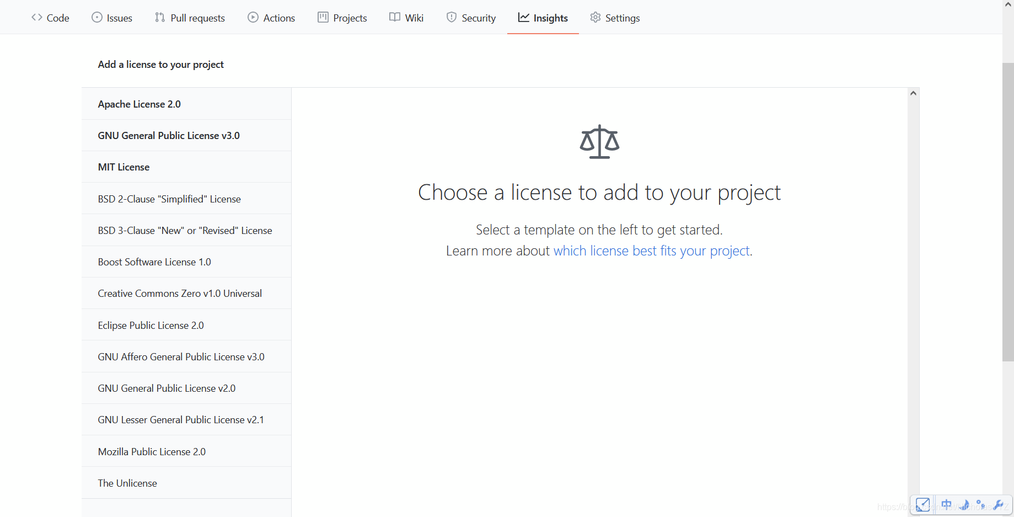Click the Actions play-button icon
This screenshot has height=517, width=1014.
pos(254,17)
